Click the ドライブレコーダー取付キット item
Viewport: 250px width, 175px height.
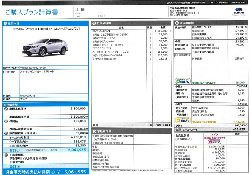109,45
